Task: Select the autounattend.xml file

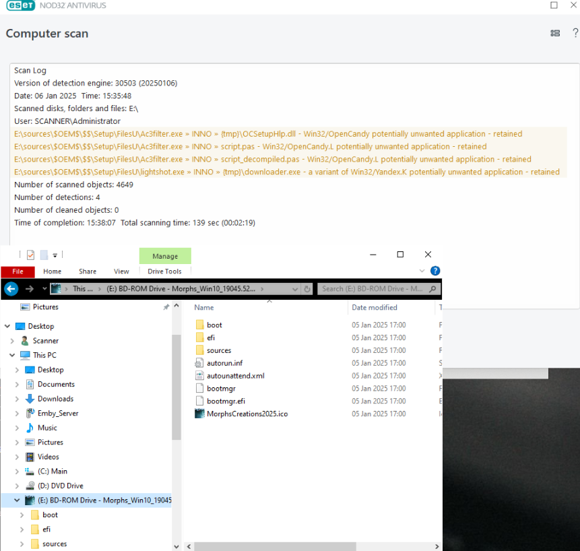Action: pyautogui.click(x=236, y=376)
